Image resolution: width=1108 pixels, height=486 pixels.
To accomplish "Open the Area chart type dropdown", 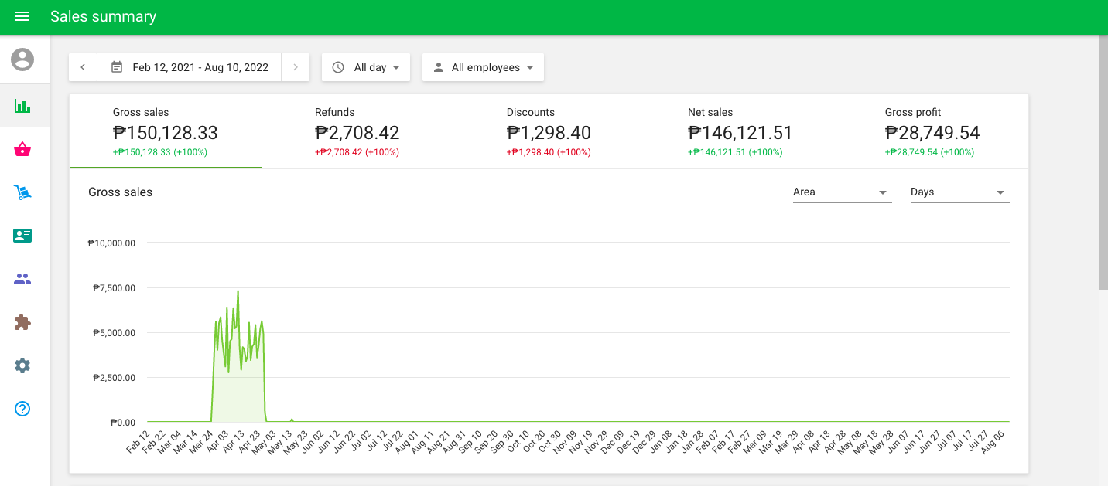I will 842,192.
